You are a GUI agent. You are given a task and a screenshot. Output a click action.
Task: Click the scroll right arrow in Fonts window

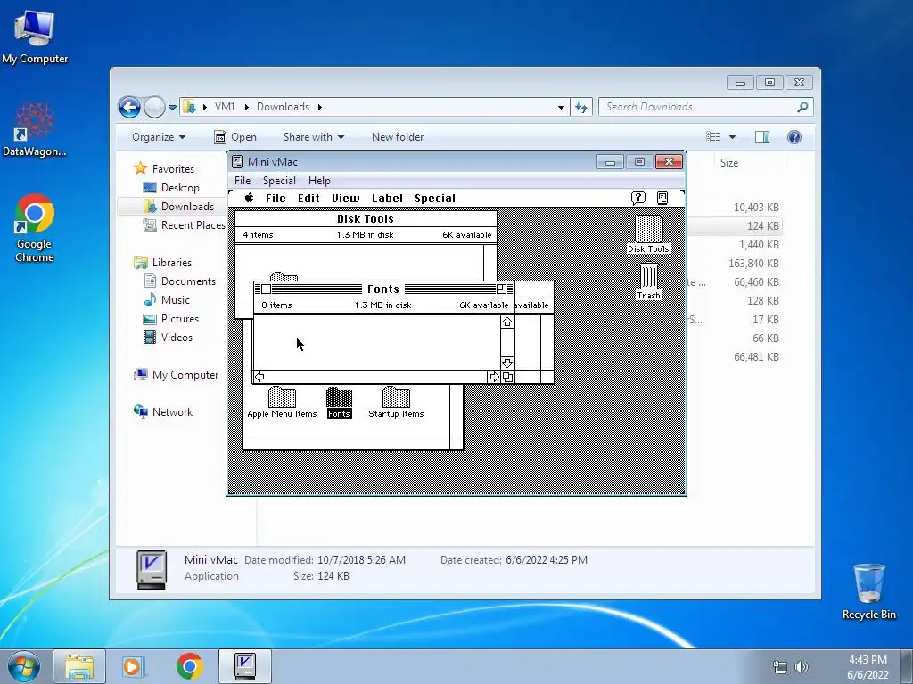coord(494,377)
